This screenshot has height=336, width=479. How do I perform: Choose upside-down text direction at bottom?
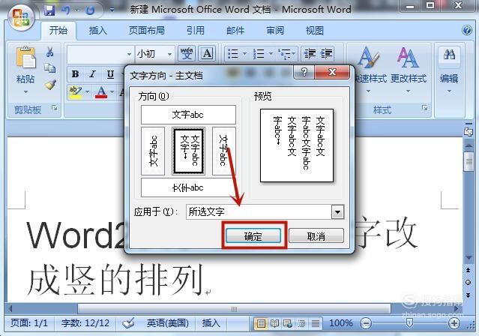188,187
